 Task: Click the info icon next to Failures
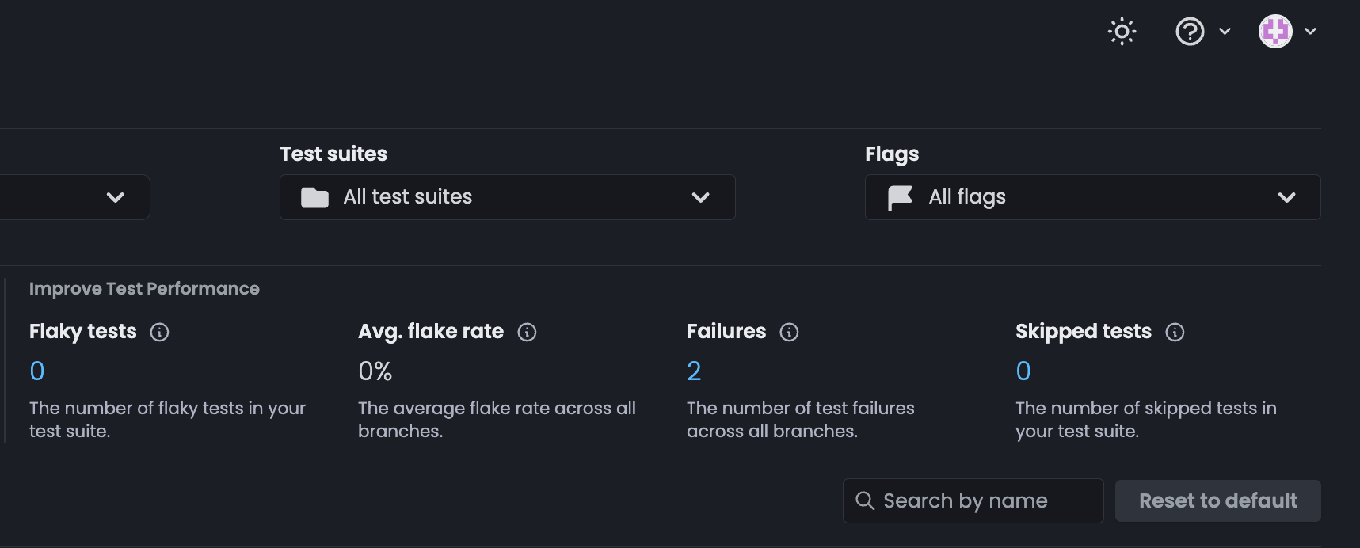point(789,332)
